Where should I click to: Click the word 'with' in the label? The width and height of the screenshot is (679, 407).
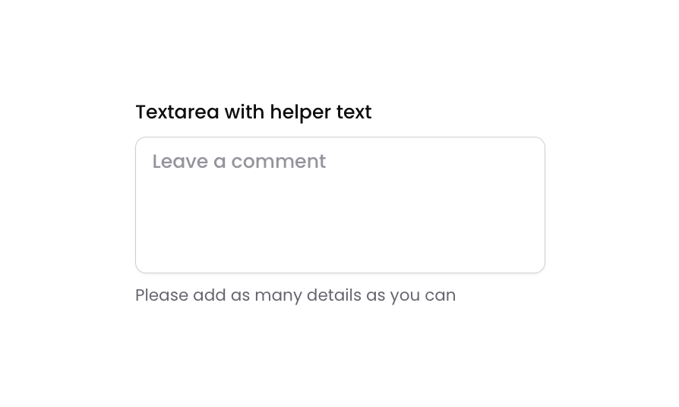tap(244, 112)
